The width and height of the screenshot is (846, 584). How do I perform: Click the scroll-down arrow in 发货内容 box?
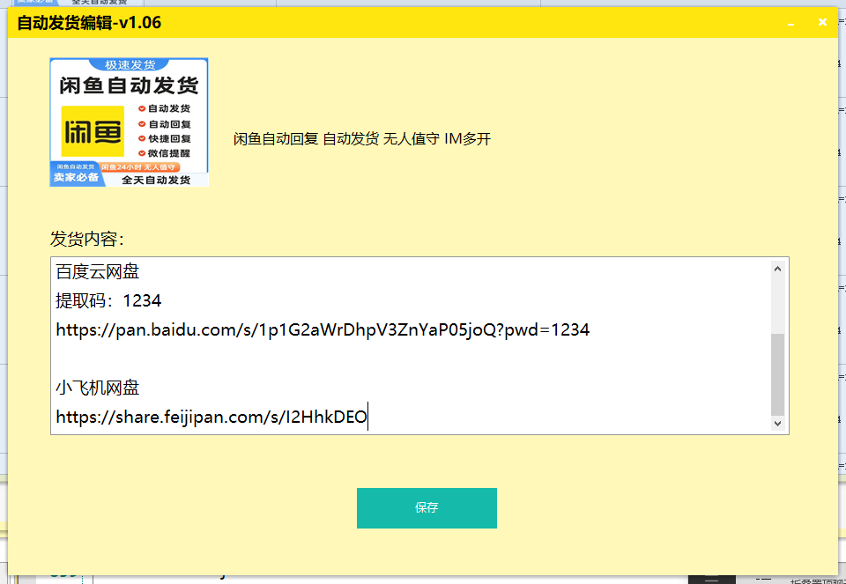point(777,424)
